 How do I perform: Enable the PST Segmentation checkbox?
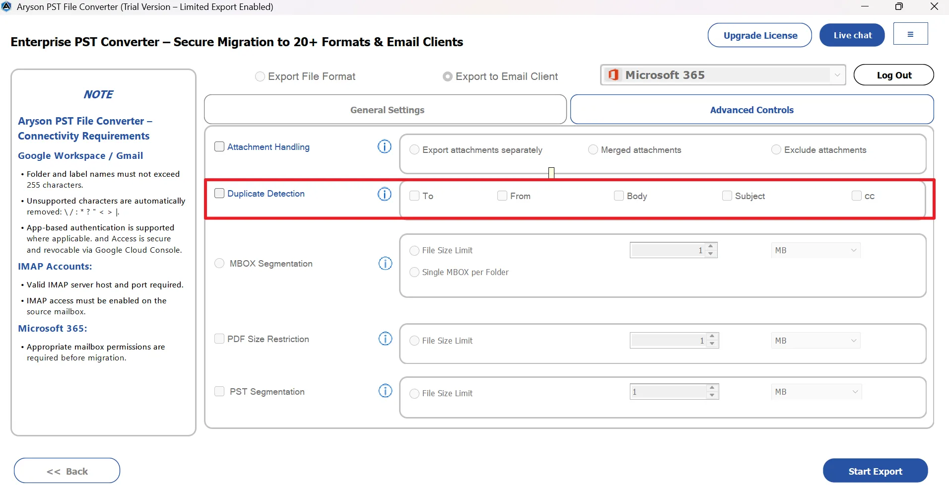pyautogui.click(x=219, y=391)
